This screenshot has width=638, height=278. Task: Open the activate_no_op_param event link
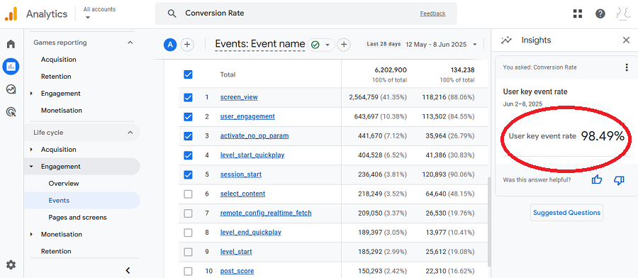pyautogui.click(x=254, y=135)
